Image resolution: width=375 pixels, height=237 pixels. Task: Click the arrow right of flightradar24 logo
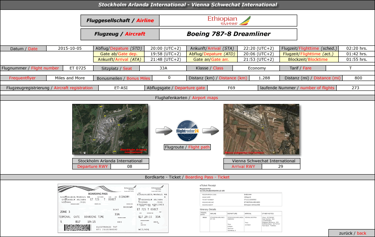tap(211, 131)
